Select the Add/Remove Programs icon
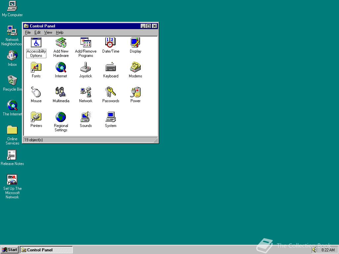Viewport: 339px width, 254px height. [86, 43]
